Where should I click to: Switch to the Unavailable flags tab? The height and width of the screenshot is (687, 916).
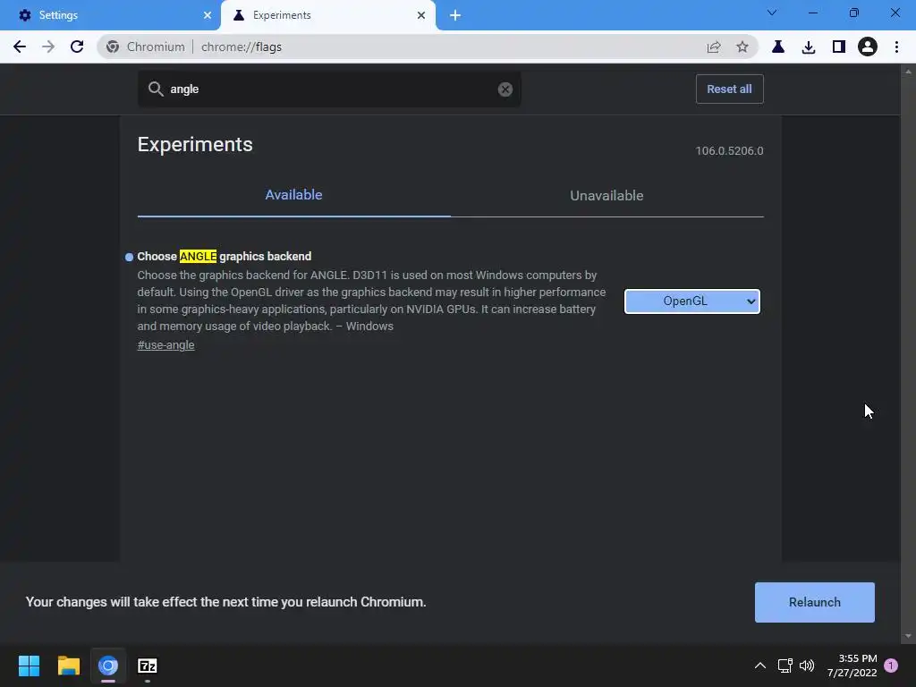pyautogui.click(x=607, y=195)
